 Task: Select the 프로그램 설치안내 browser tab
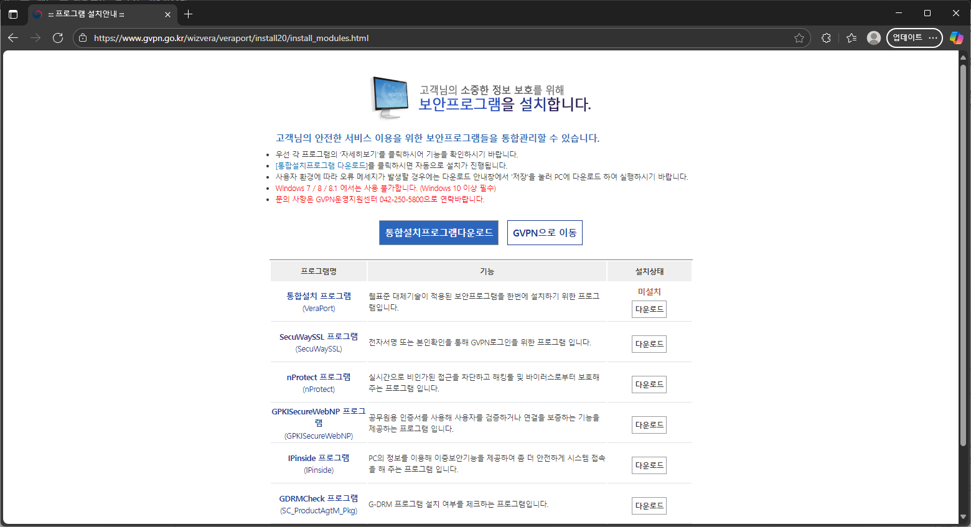[x=93, y=14]
